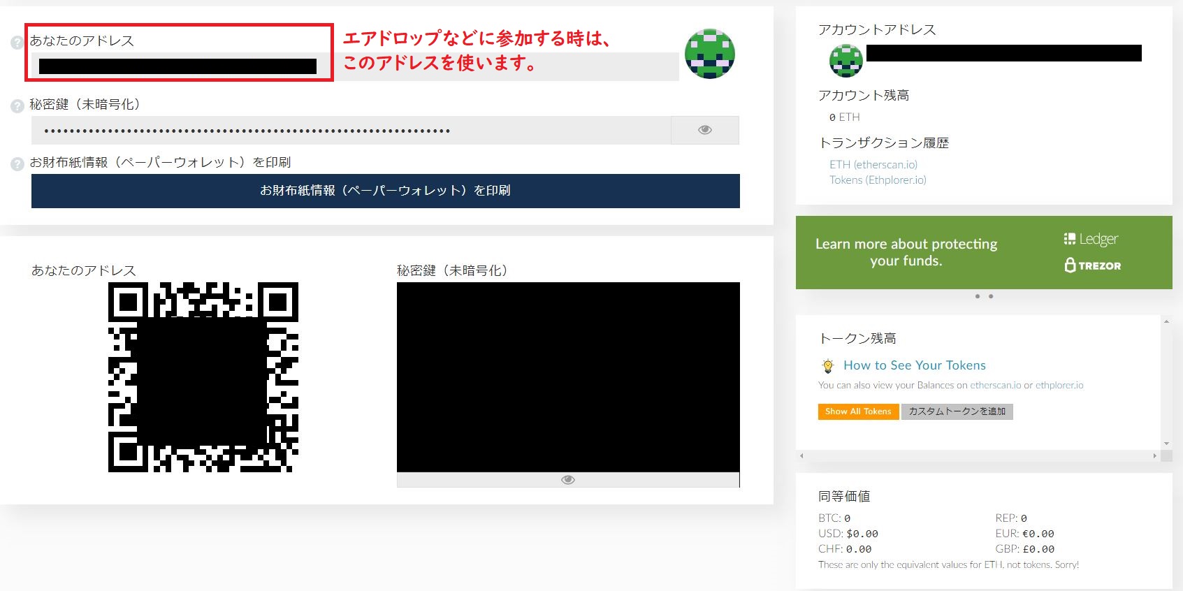Screen dimensions: 1183x591
Task: Open ethplorer.io link in token balances
Action: 1059,385
